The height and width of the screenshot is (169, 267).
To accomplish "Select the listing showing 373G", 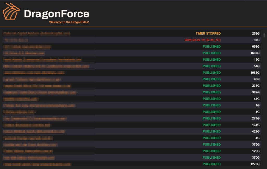I will click(x=132, y=145).
